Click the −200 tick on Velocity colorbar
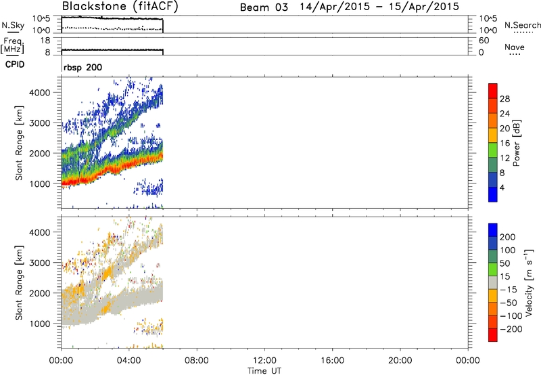Screen dimensions: 541x375 511,329
